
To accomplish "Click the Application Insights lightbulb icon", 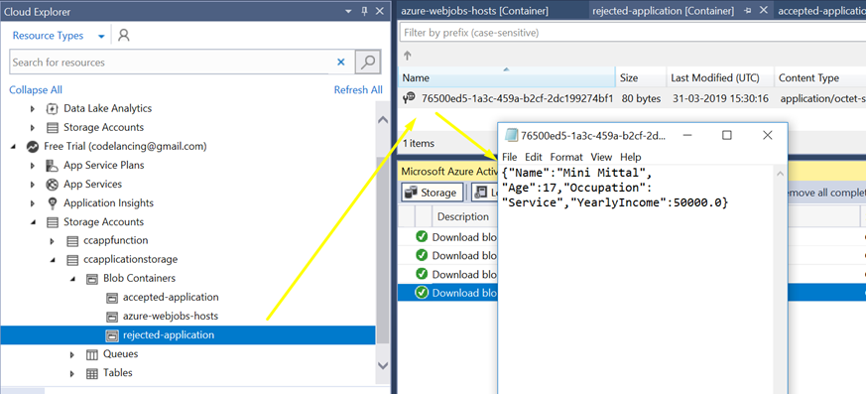I will [52, 202].
